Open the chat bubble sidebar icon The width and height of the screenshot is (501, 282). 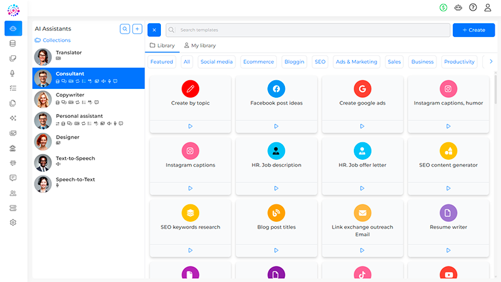pos(13,178)
